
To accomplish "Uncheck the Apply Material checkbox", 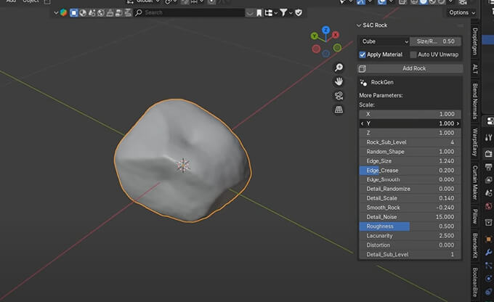I will point(363,54).
